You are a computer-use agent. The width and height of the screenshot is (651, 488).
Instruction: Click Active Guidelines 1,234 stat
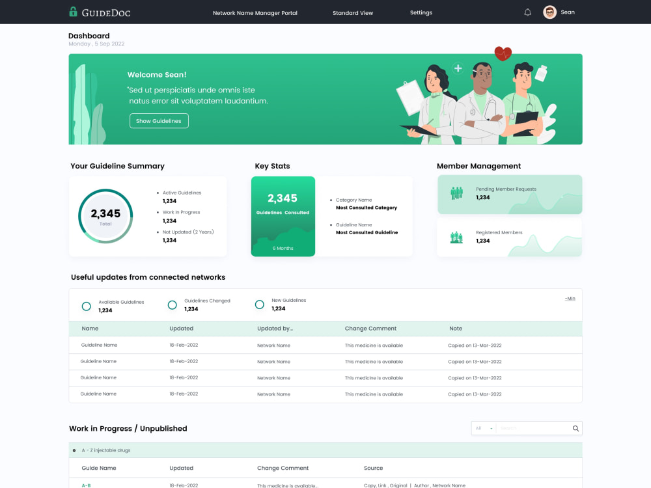pos(180,197)
